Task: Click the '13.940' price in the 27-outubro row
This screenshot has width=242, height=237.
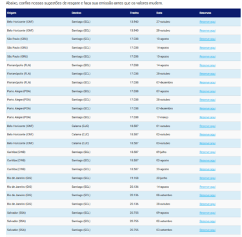Action: [x=134, y=22]
